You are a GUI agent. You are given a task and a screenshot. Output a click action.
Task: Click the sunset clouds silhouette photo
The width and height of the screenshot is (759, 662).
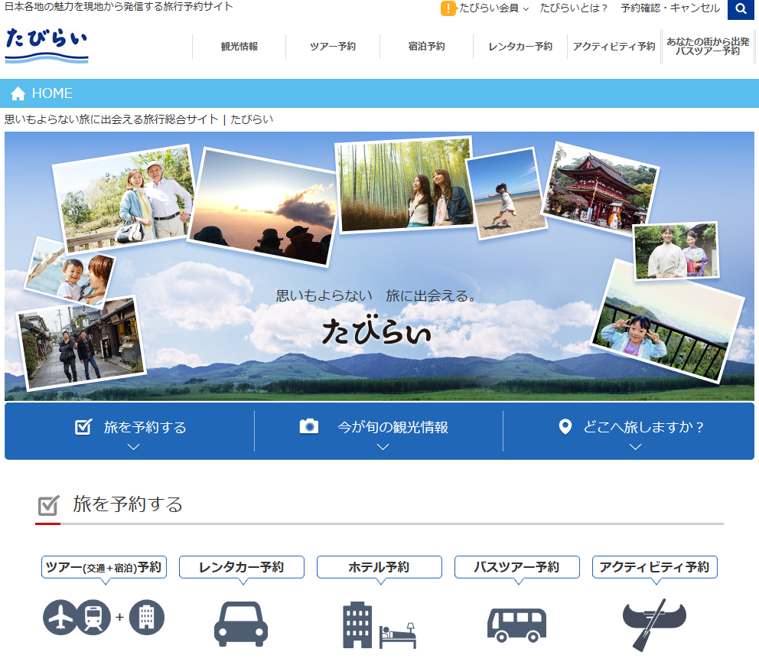263,208
